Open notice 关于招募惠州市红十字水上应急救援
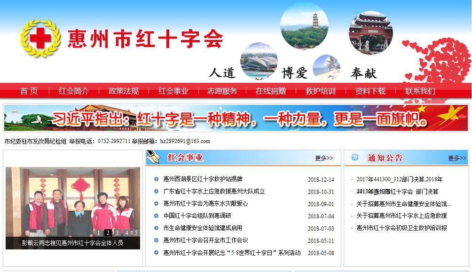Image resolution: width=472 pixels, height=272 pixels. [x=401, y=216]
